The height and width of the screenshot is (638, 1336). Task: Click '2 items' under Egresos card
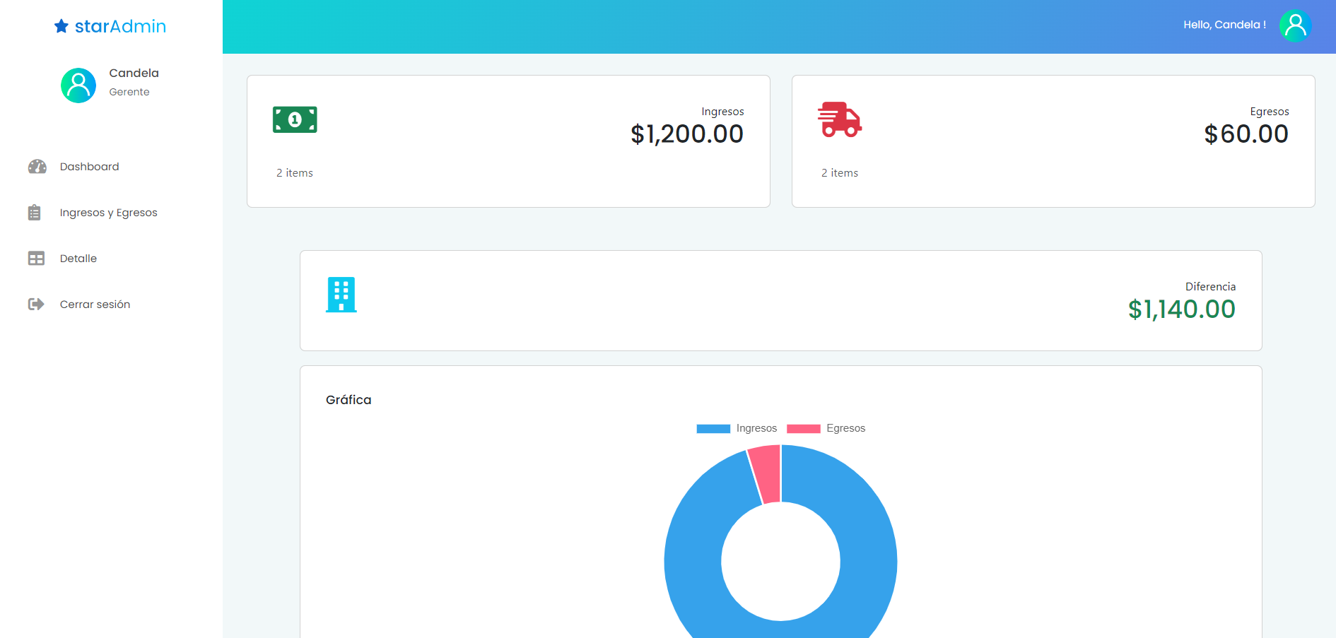click(840, 173)
